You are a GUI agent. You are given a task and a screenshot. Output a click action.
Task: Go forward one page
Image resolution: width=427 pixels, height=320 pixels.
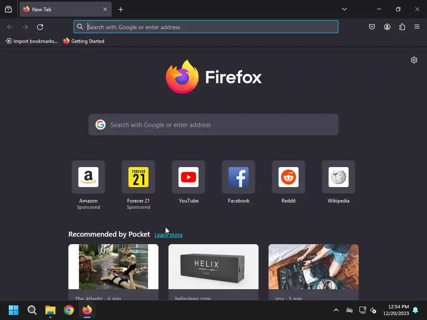25,27
